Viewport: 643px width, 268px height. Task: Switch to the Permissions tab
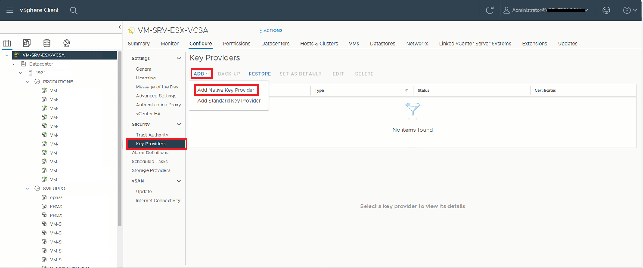pyautogui.click(x=236, y=44)
